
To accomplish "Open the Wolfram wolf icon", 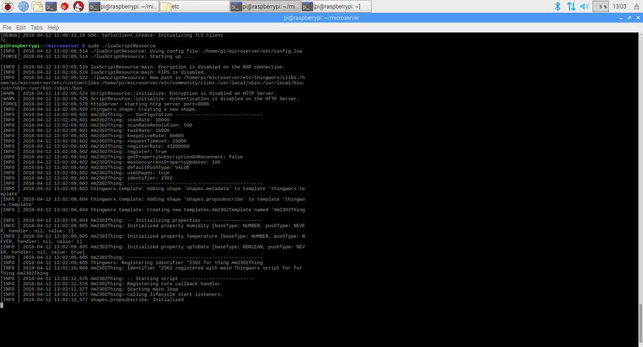I will point(79,6).
